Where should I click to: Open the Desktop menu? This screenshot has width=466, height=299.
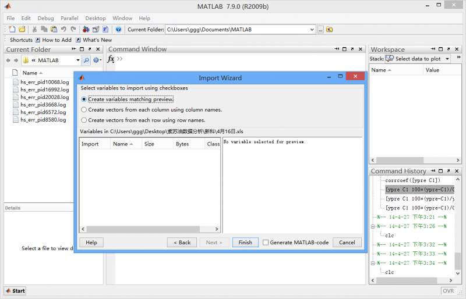tap(96, 18)
